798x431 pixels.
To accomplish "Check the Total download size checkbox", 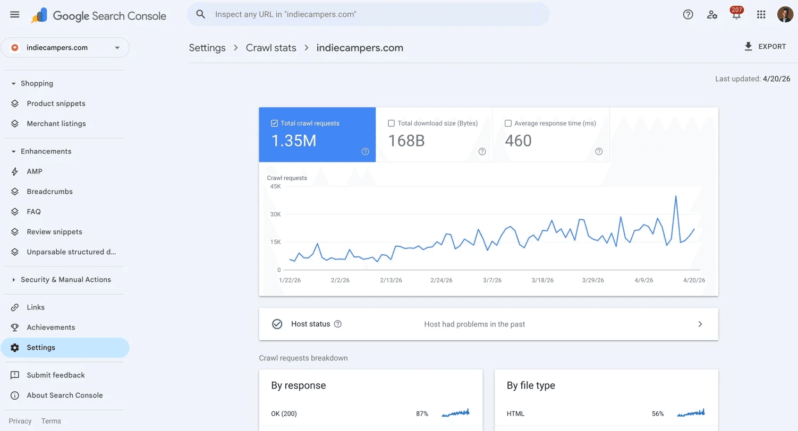I will [x=391, y=123].
